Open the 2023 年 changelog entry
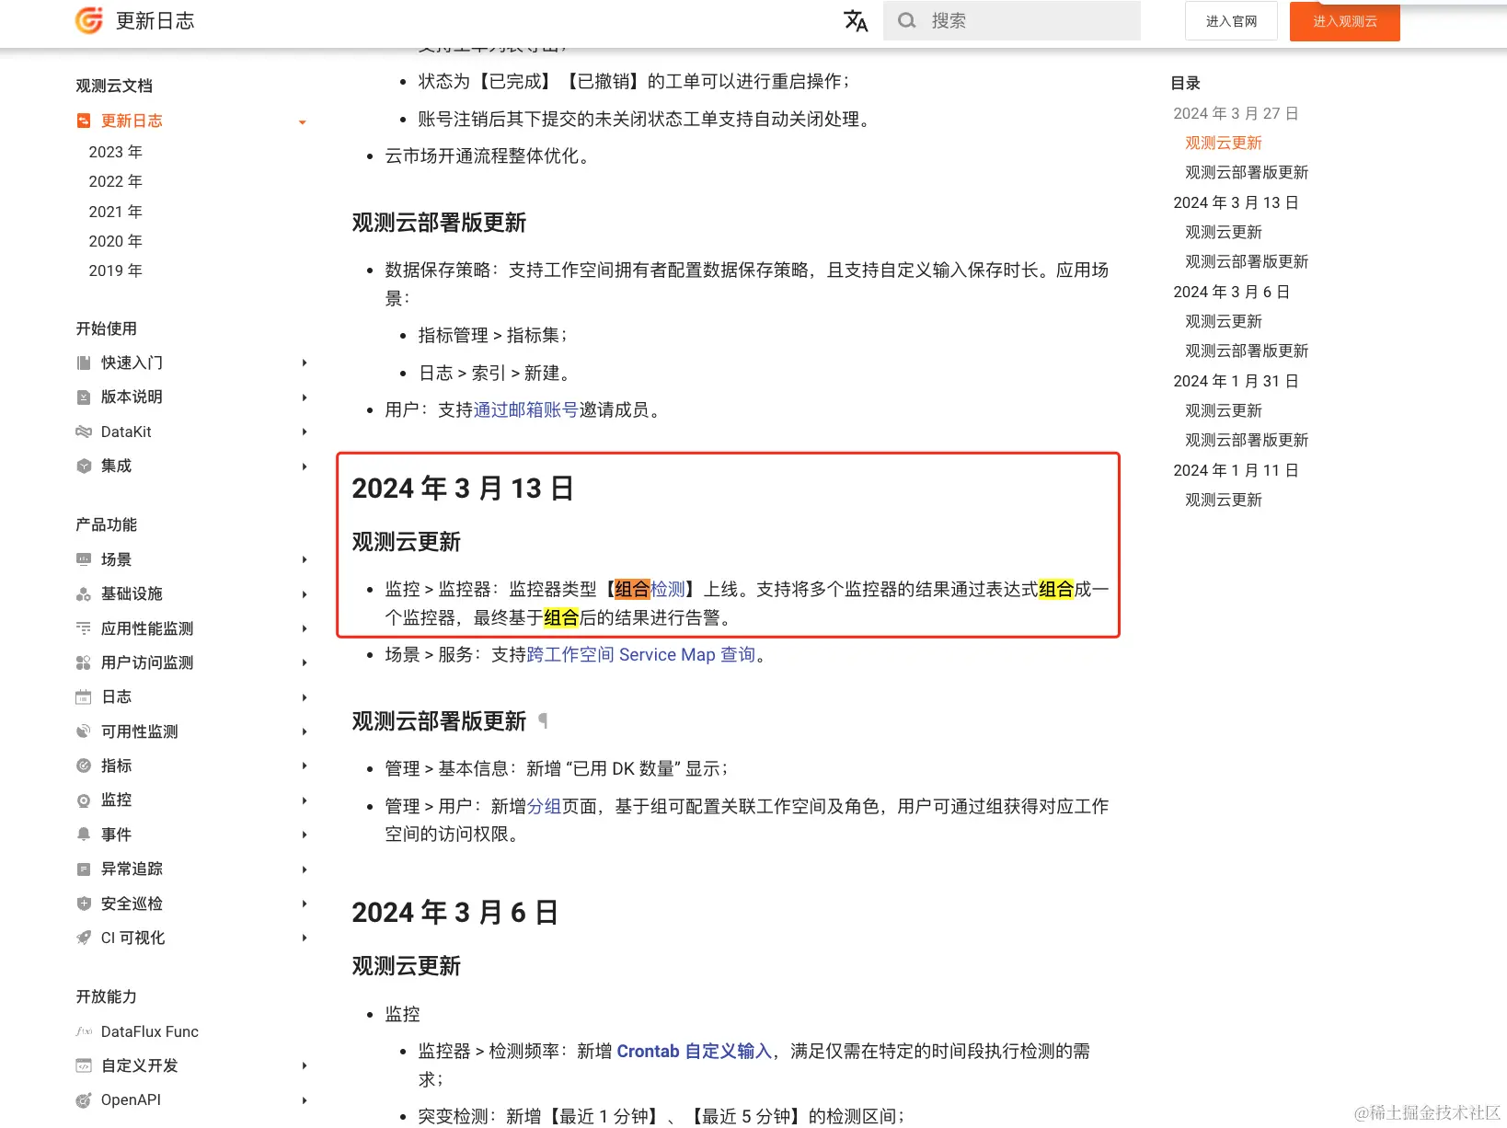This screenshot has height=1128, width=1507. (115, 152)
